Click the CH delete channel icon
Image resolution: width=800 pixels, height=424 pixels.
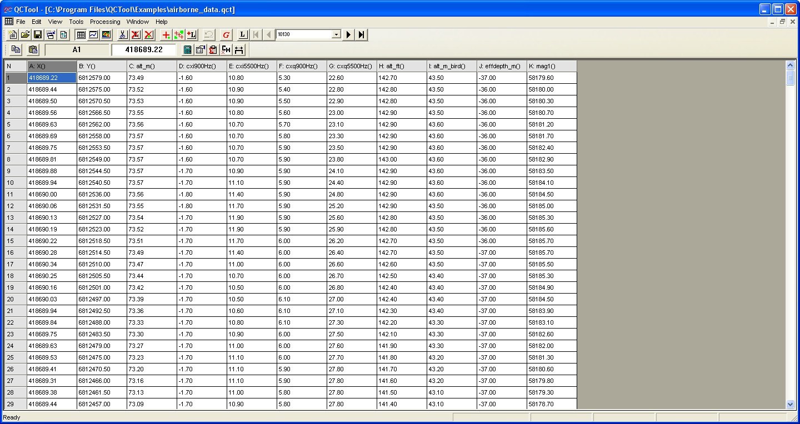coord(226,49)
